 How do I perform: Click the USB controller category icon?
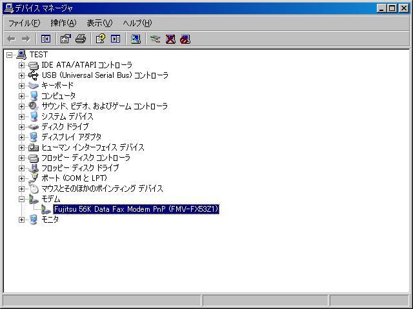pos(34,75)
